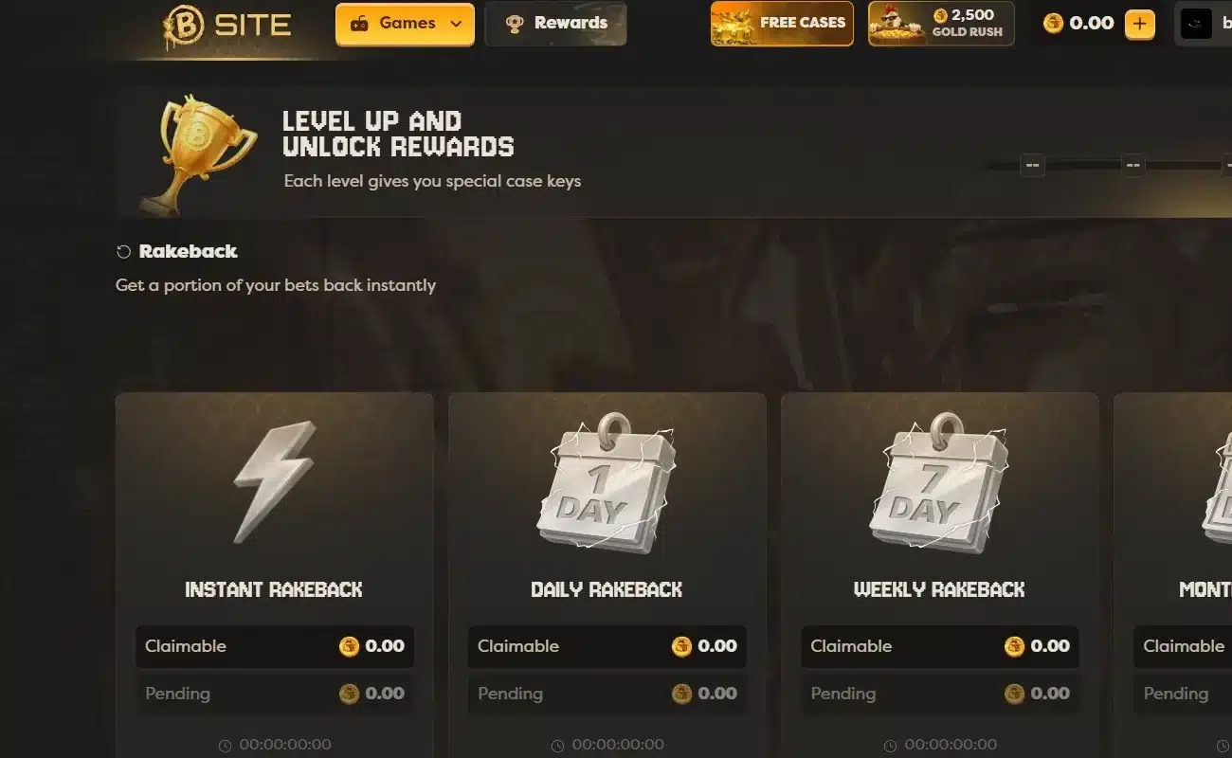Select the 7 Day calendar icon
The height and width of the screenshot is (758, 1232).
click(939, 483)
